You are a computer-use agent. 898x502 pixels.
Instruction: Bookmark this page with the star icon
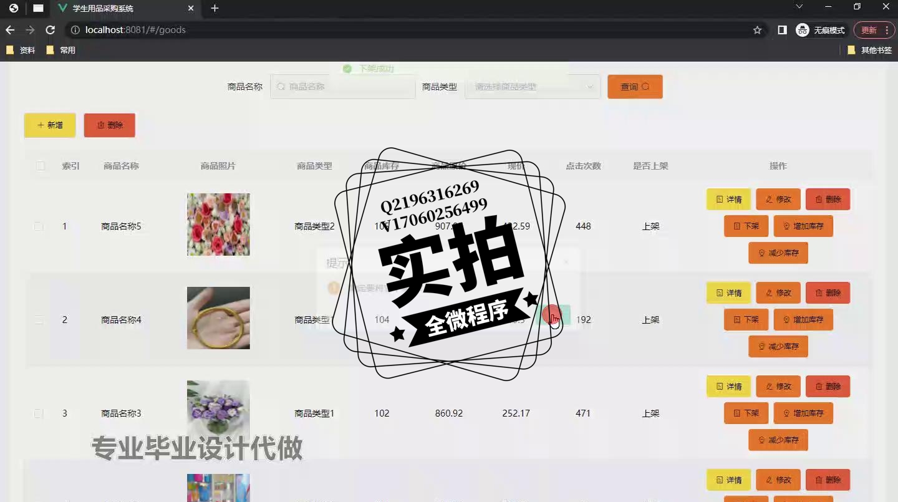coord(757,30)
